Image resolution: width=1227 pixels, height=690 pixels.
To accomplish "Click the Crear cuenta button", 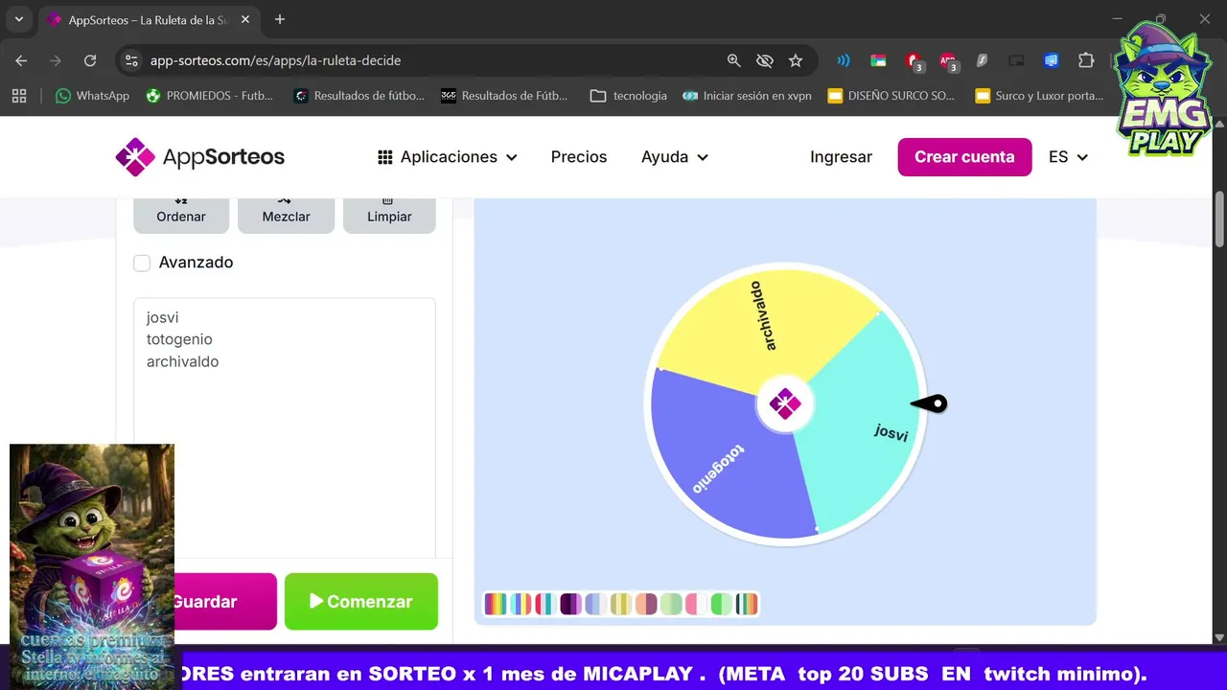I will (964, 157).
